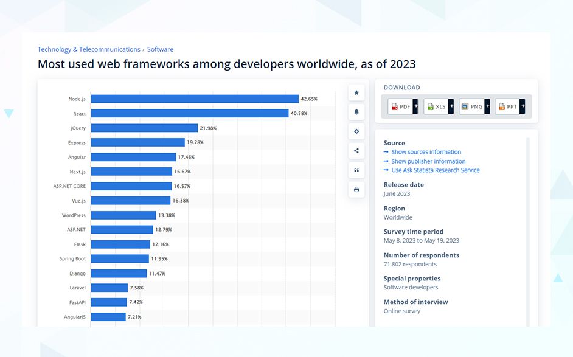Expand the plus next to PPT
Viewport: 573px width, 357px height.
(522, 106)
